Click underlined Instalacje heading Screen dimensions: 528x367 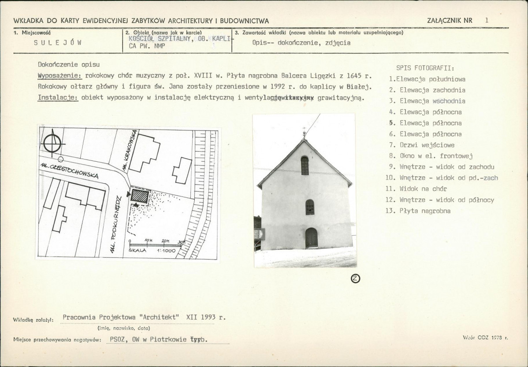[58, 98]
